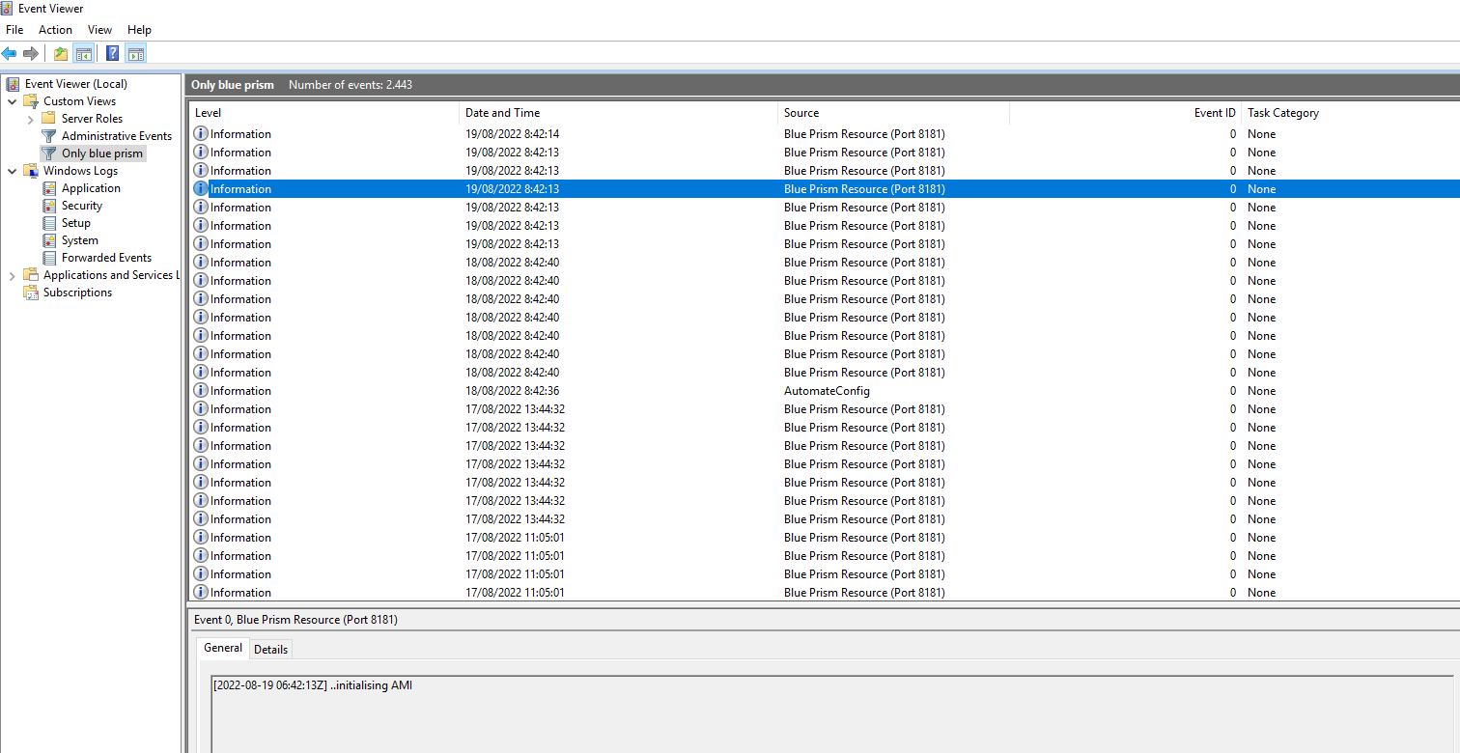Click the Forward arrow toolbar icon
The image size is (1460, 753).
[31, 53]
